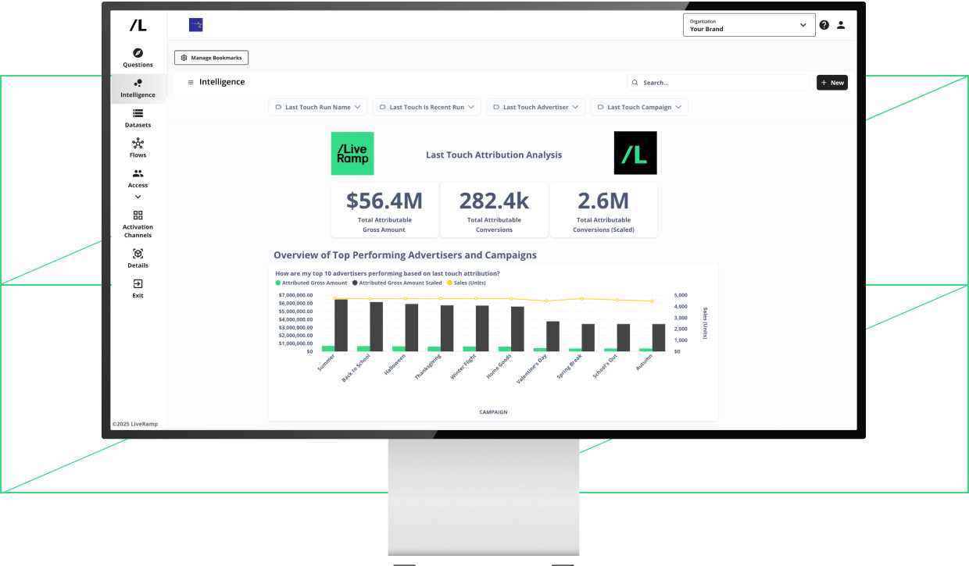This screenshot has height=566, width=969.
Task: Click the Halloween axis label
Action: pyautogui.click(x=395, y=365)
